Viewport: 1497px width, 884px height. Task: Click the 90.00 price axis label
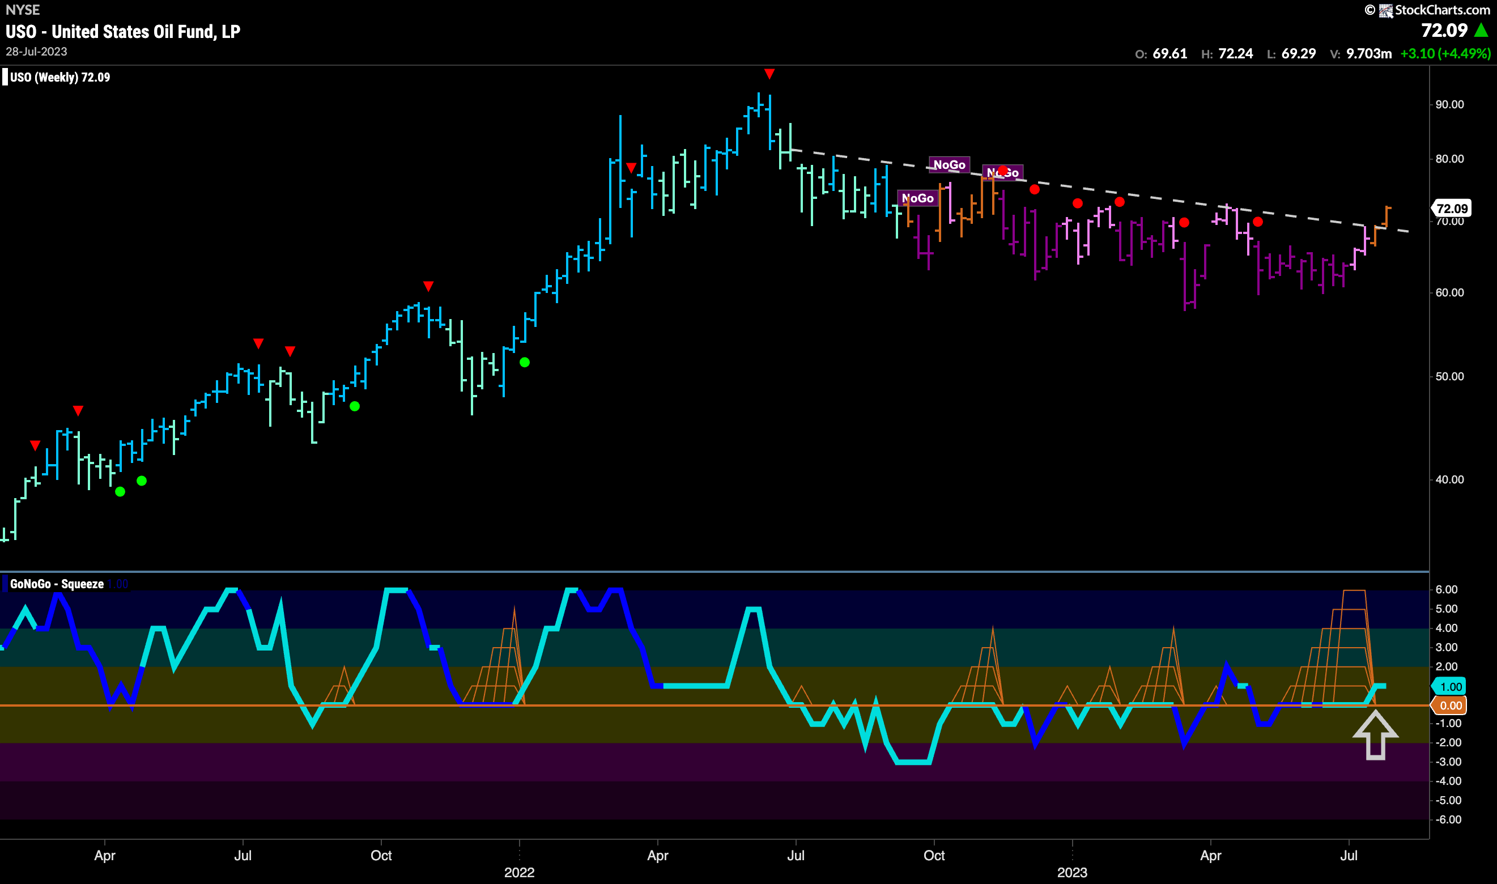click(x=1449, y=105)
